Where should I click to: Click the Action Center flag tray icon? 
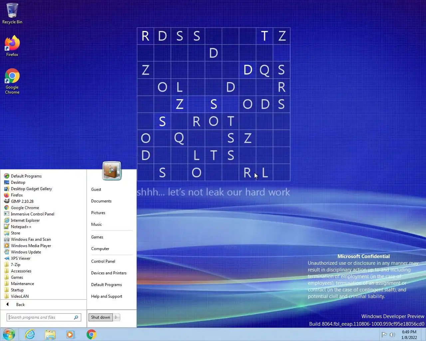(x=384, y=334)
